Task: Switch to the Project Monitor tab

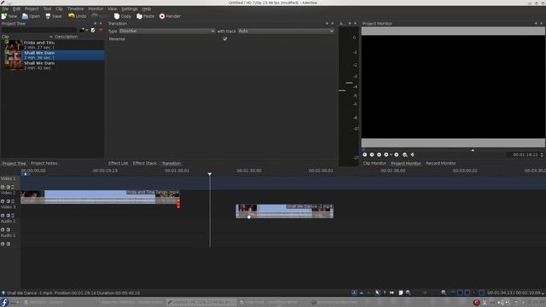Action: click(x=406, y=163)
